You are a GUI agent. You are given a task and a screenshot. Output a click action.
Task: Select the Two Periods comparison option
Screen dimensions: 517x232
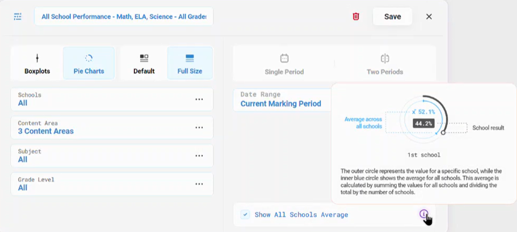point(385,64)
